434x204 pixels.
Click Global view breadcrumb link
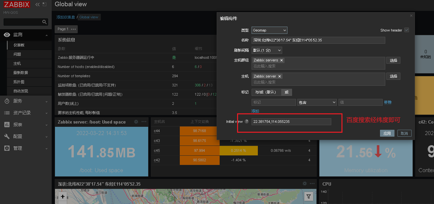[x=89, y=17]
